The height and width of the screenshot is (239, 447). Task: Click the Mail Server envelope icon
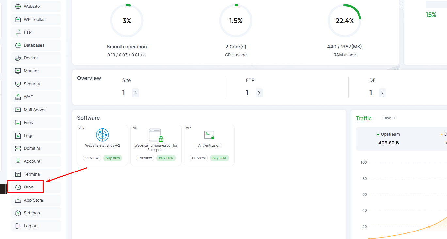pyautogui.click(x=18, y=110)
